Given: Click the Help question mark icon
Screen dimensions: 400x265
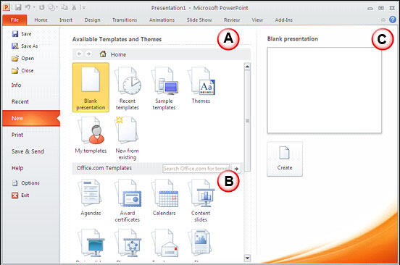Looking at the screenshot, I should [393, 20].
